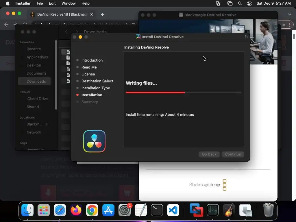Screen dimensions: 296x222
Task: Select Downloads in Finder sidebar
Action: point(34,81)
